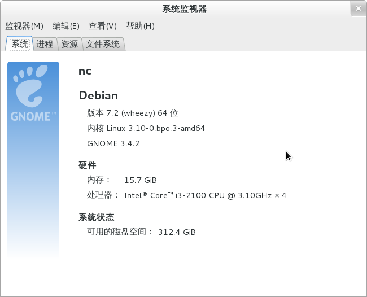
Task: Click the 内核 Linux 3.10-0.bpo.3-amd64 line
Action: point(146,129)
